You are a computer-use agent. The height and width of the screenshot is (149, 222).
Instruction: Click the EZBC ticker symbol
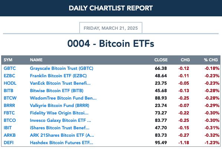tap(9, 76)
